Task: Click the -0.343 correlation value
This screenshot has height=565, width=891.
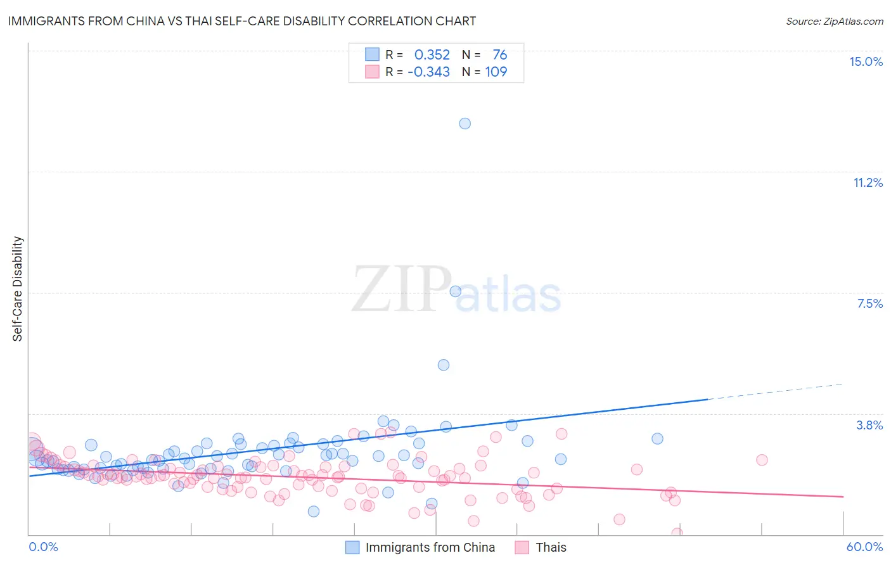Action: [x=429, y=72]
